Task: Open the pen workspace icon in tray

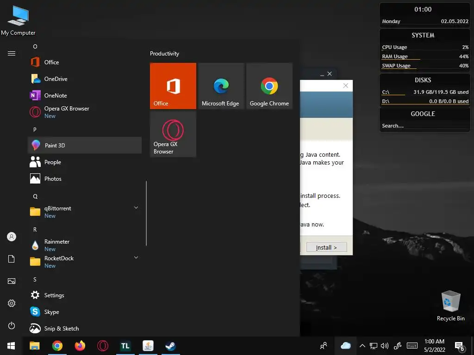Action: [x=398, y=346]
